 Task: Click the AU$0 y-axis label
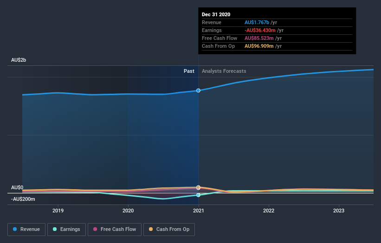point(17,187)
